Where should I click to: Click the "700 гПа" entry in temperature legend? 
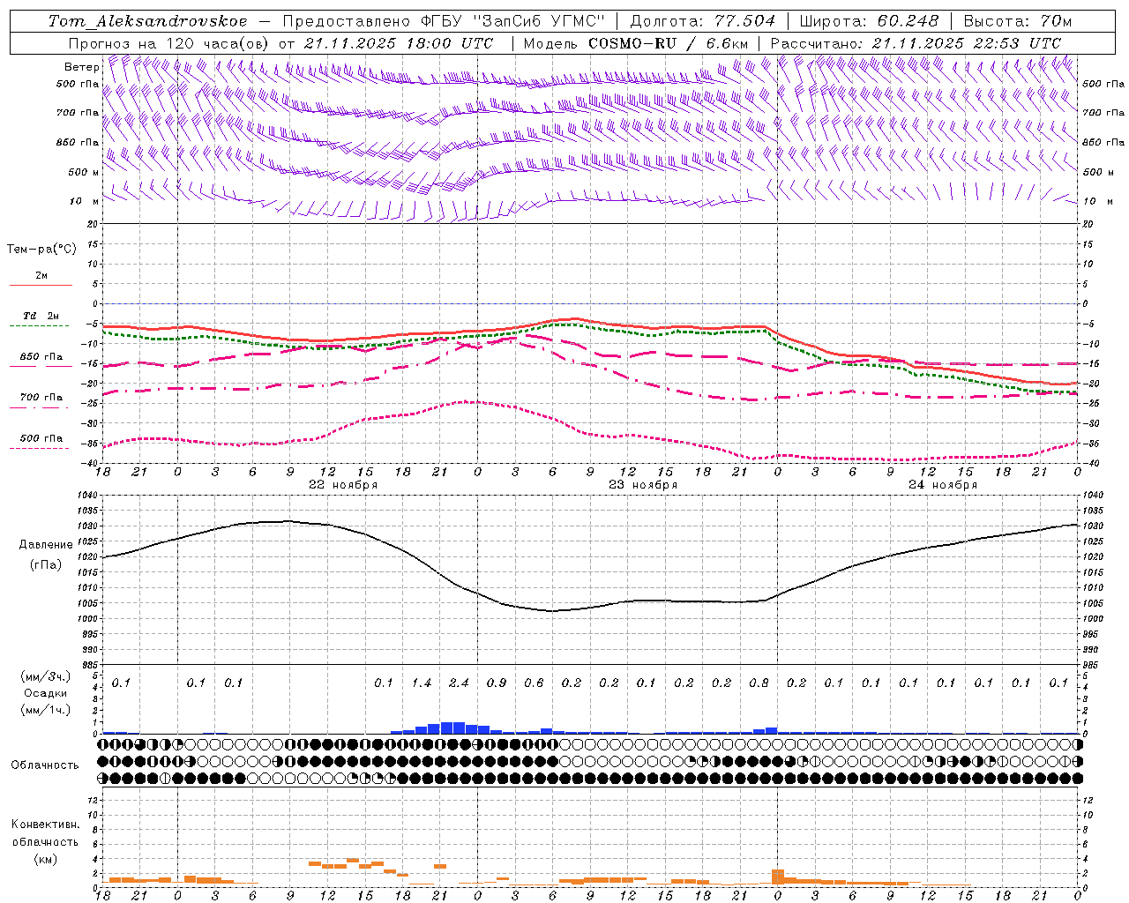click(41, 398)
